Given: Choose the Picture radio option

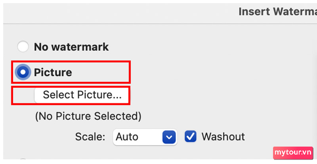Looking at the screenshot, I should coord(23,72).
